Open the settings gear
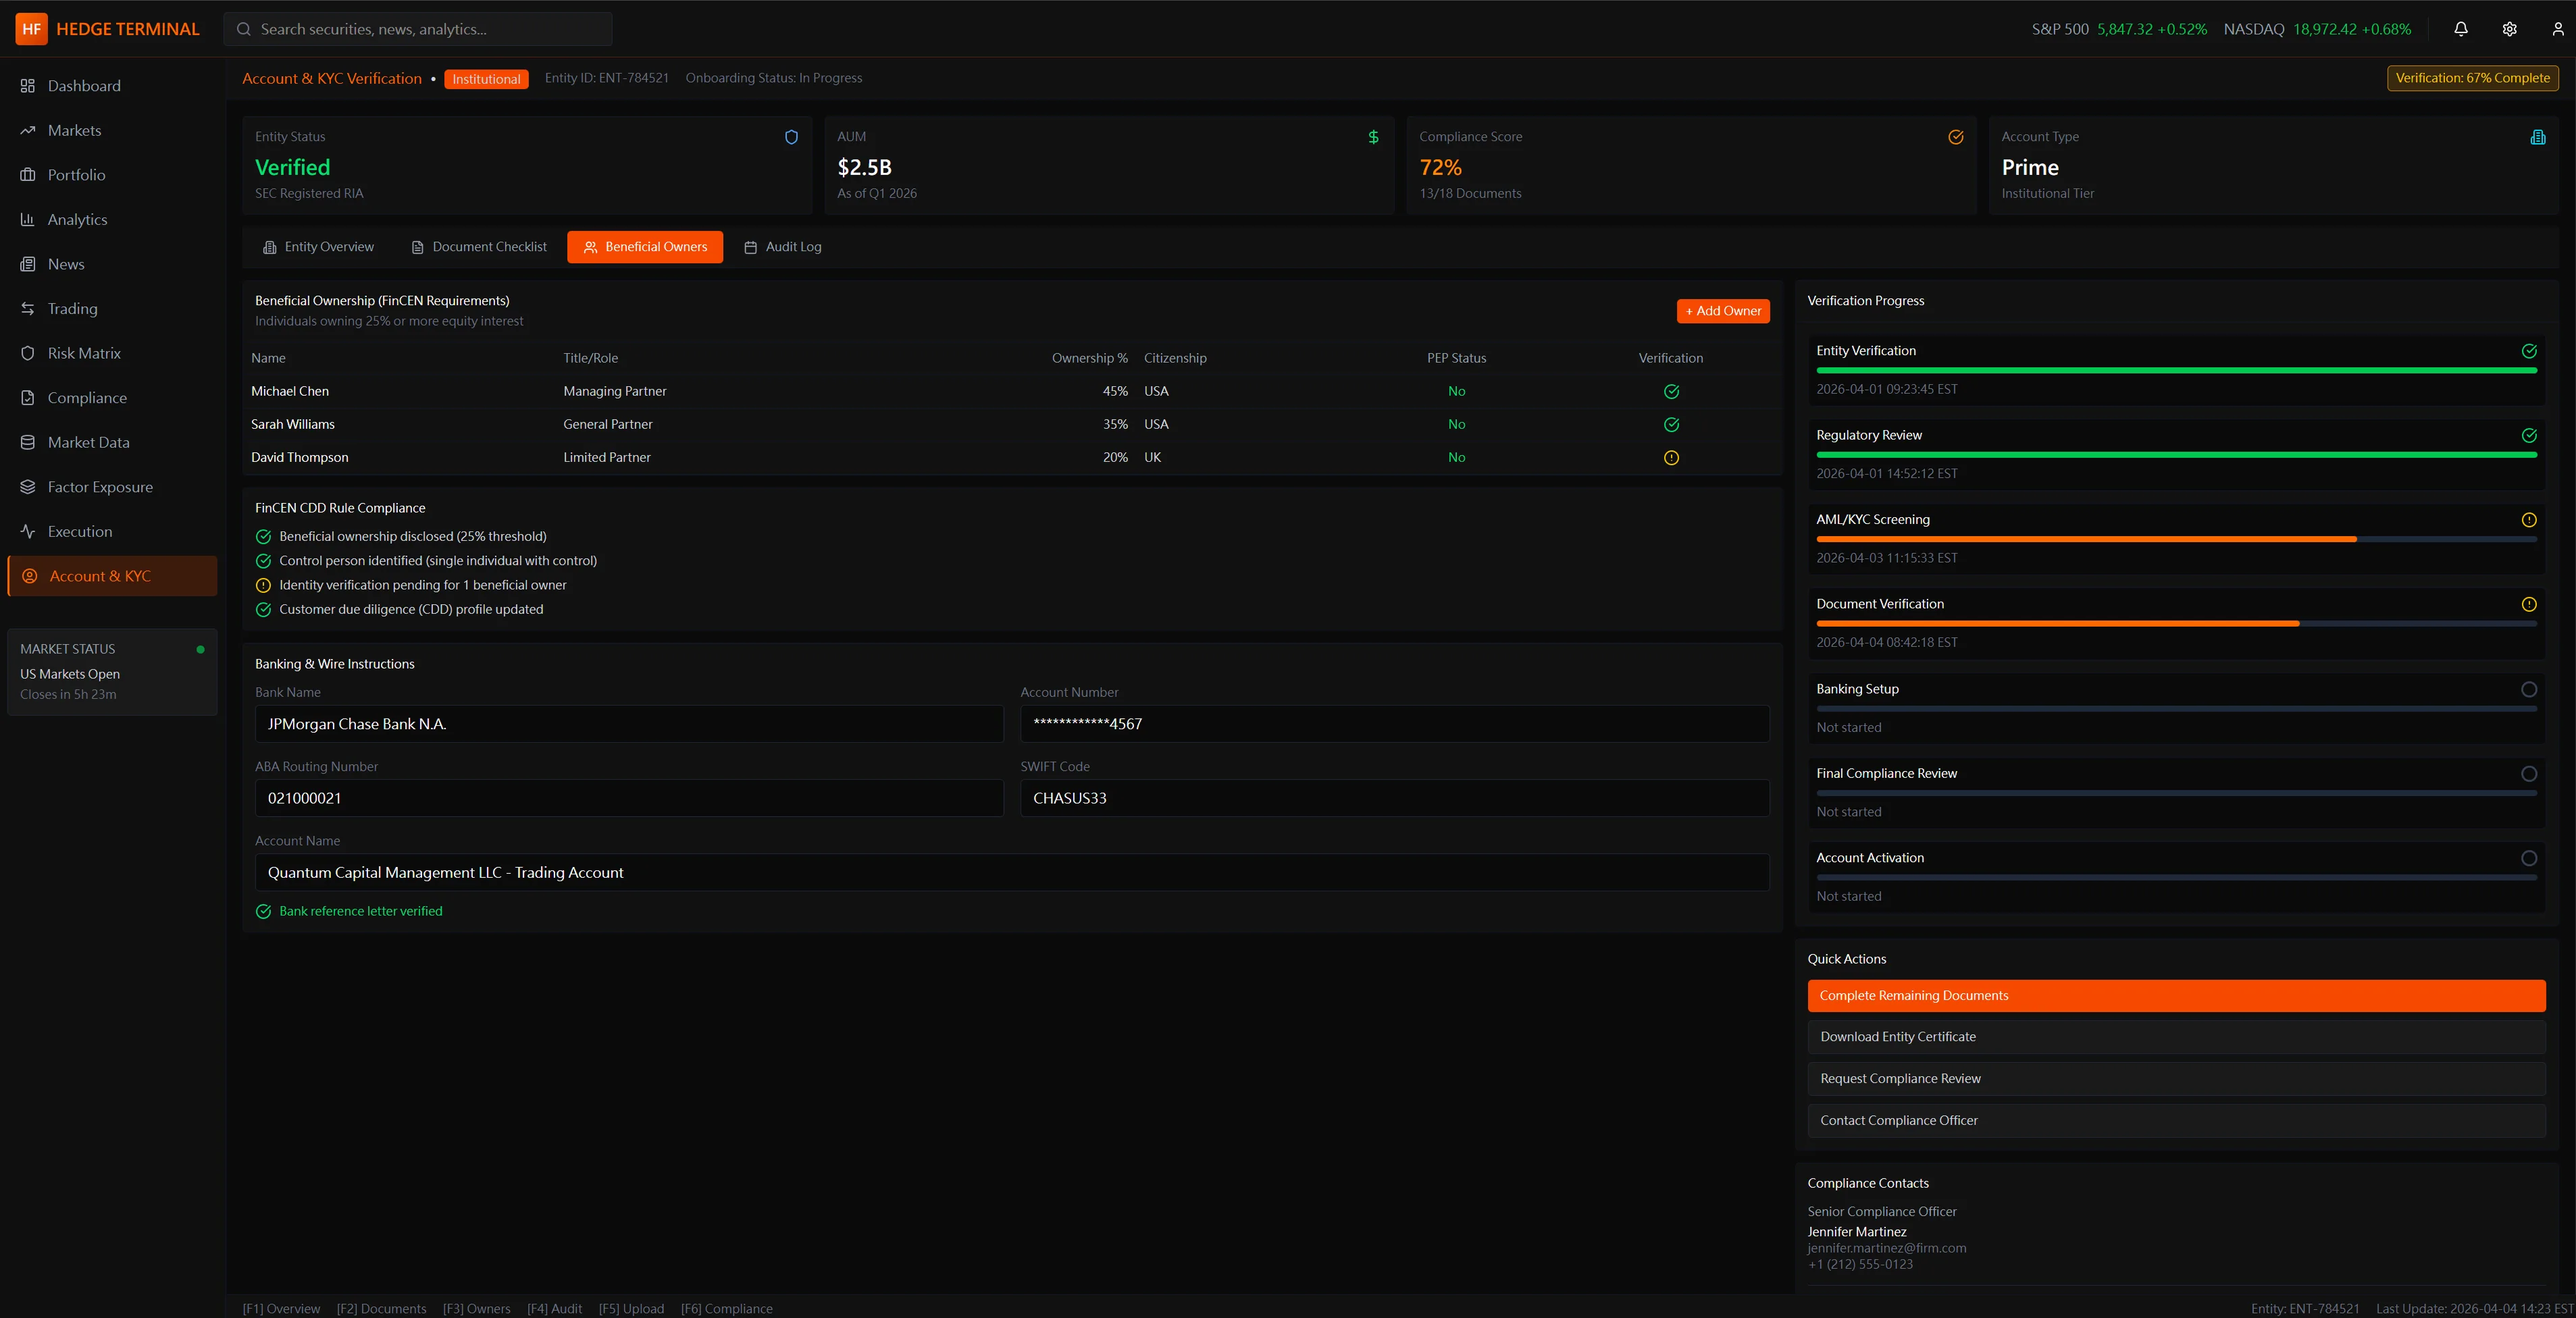The width and height of the screenshot is (2576, 1318). point(2509,29)
